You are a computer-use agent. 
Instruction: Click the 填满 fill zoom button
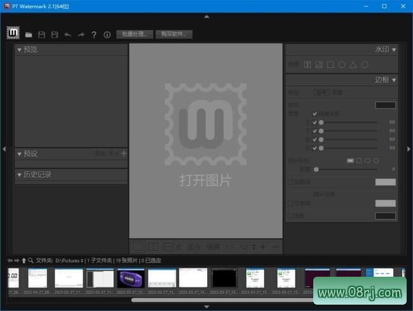[x=213, y=247]
